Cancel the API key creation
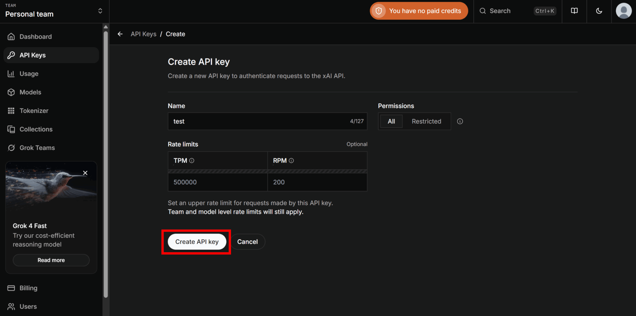Image resolution: width=636 pixels, height=316 pixels. 247,242
